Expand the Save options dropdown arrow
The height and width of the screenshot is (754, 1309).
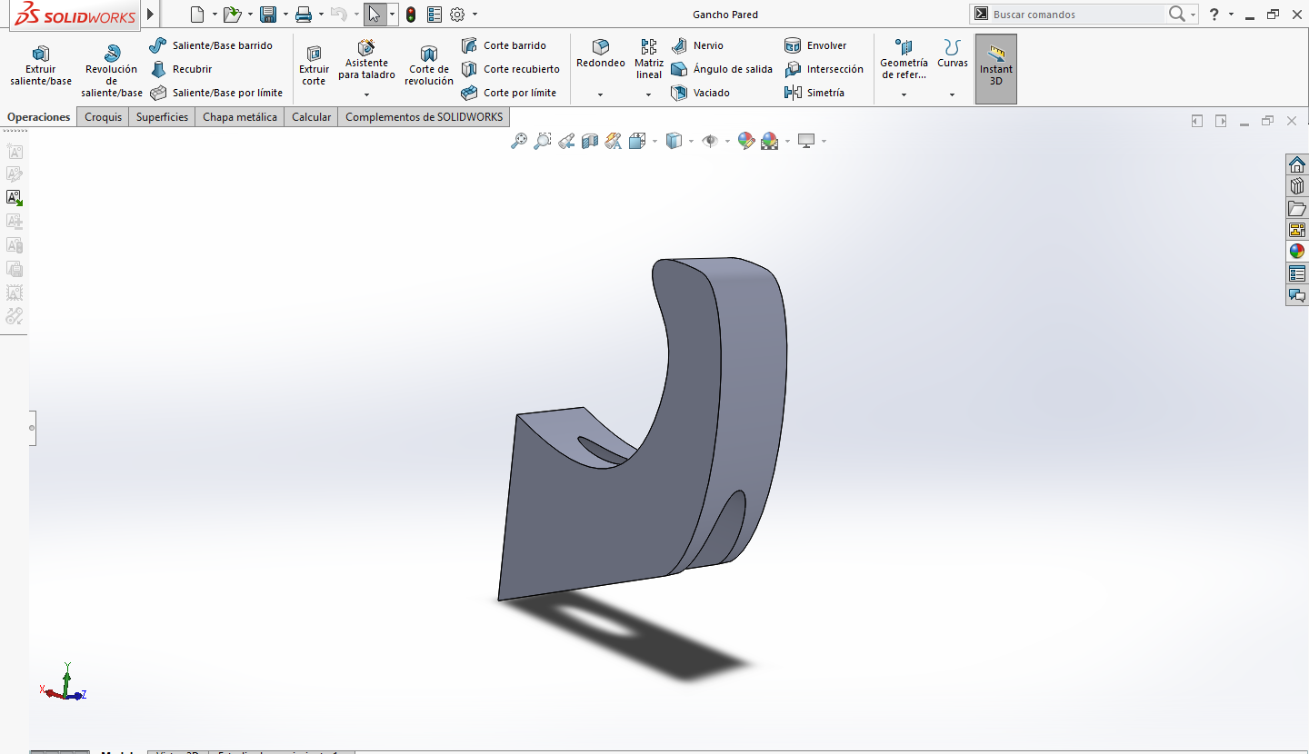point(285,15)
